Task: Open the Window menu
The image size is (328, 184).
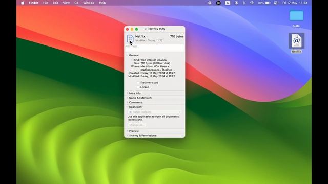Action: (89, 3)
